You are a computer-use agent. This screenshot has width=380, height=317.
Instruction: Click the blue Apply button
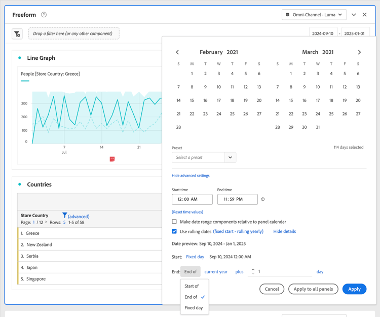(354, 289)
